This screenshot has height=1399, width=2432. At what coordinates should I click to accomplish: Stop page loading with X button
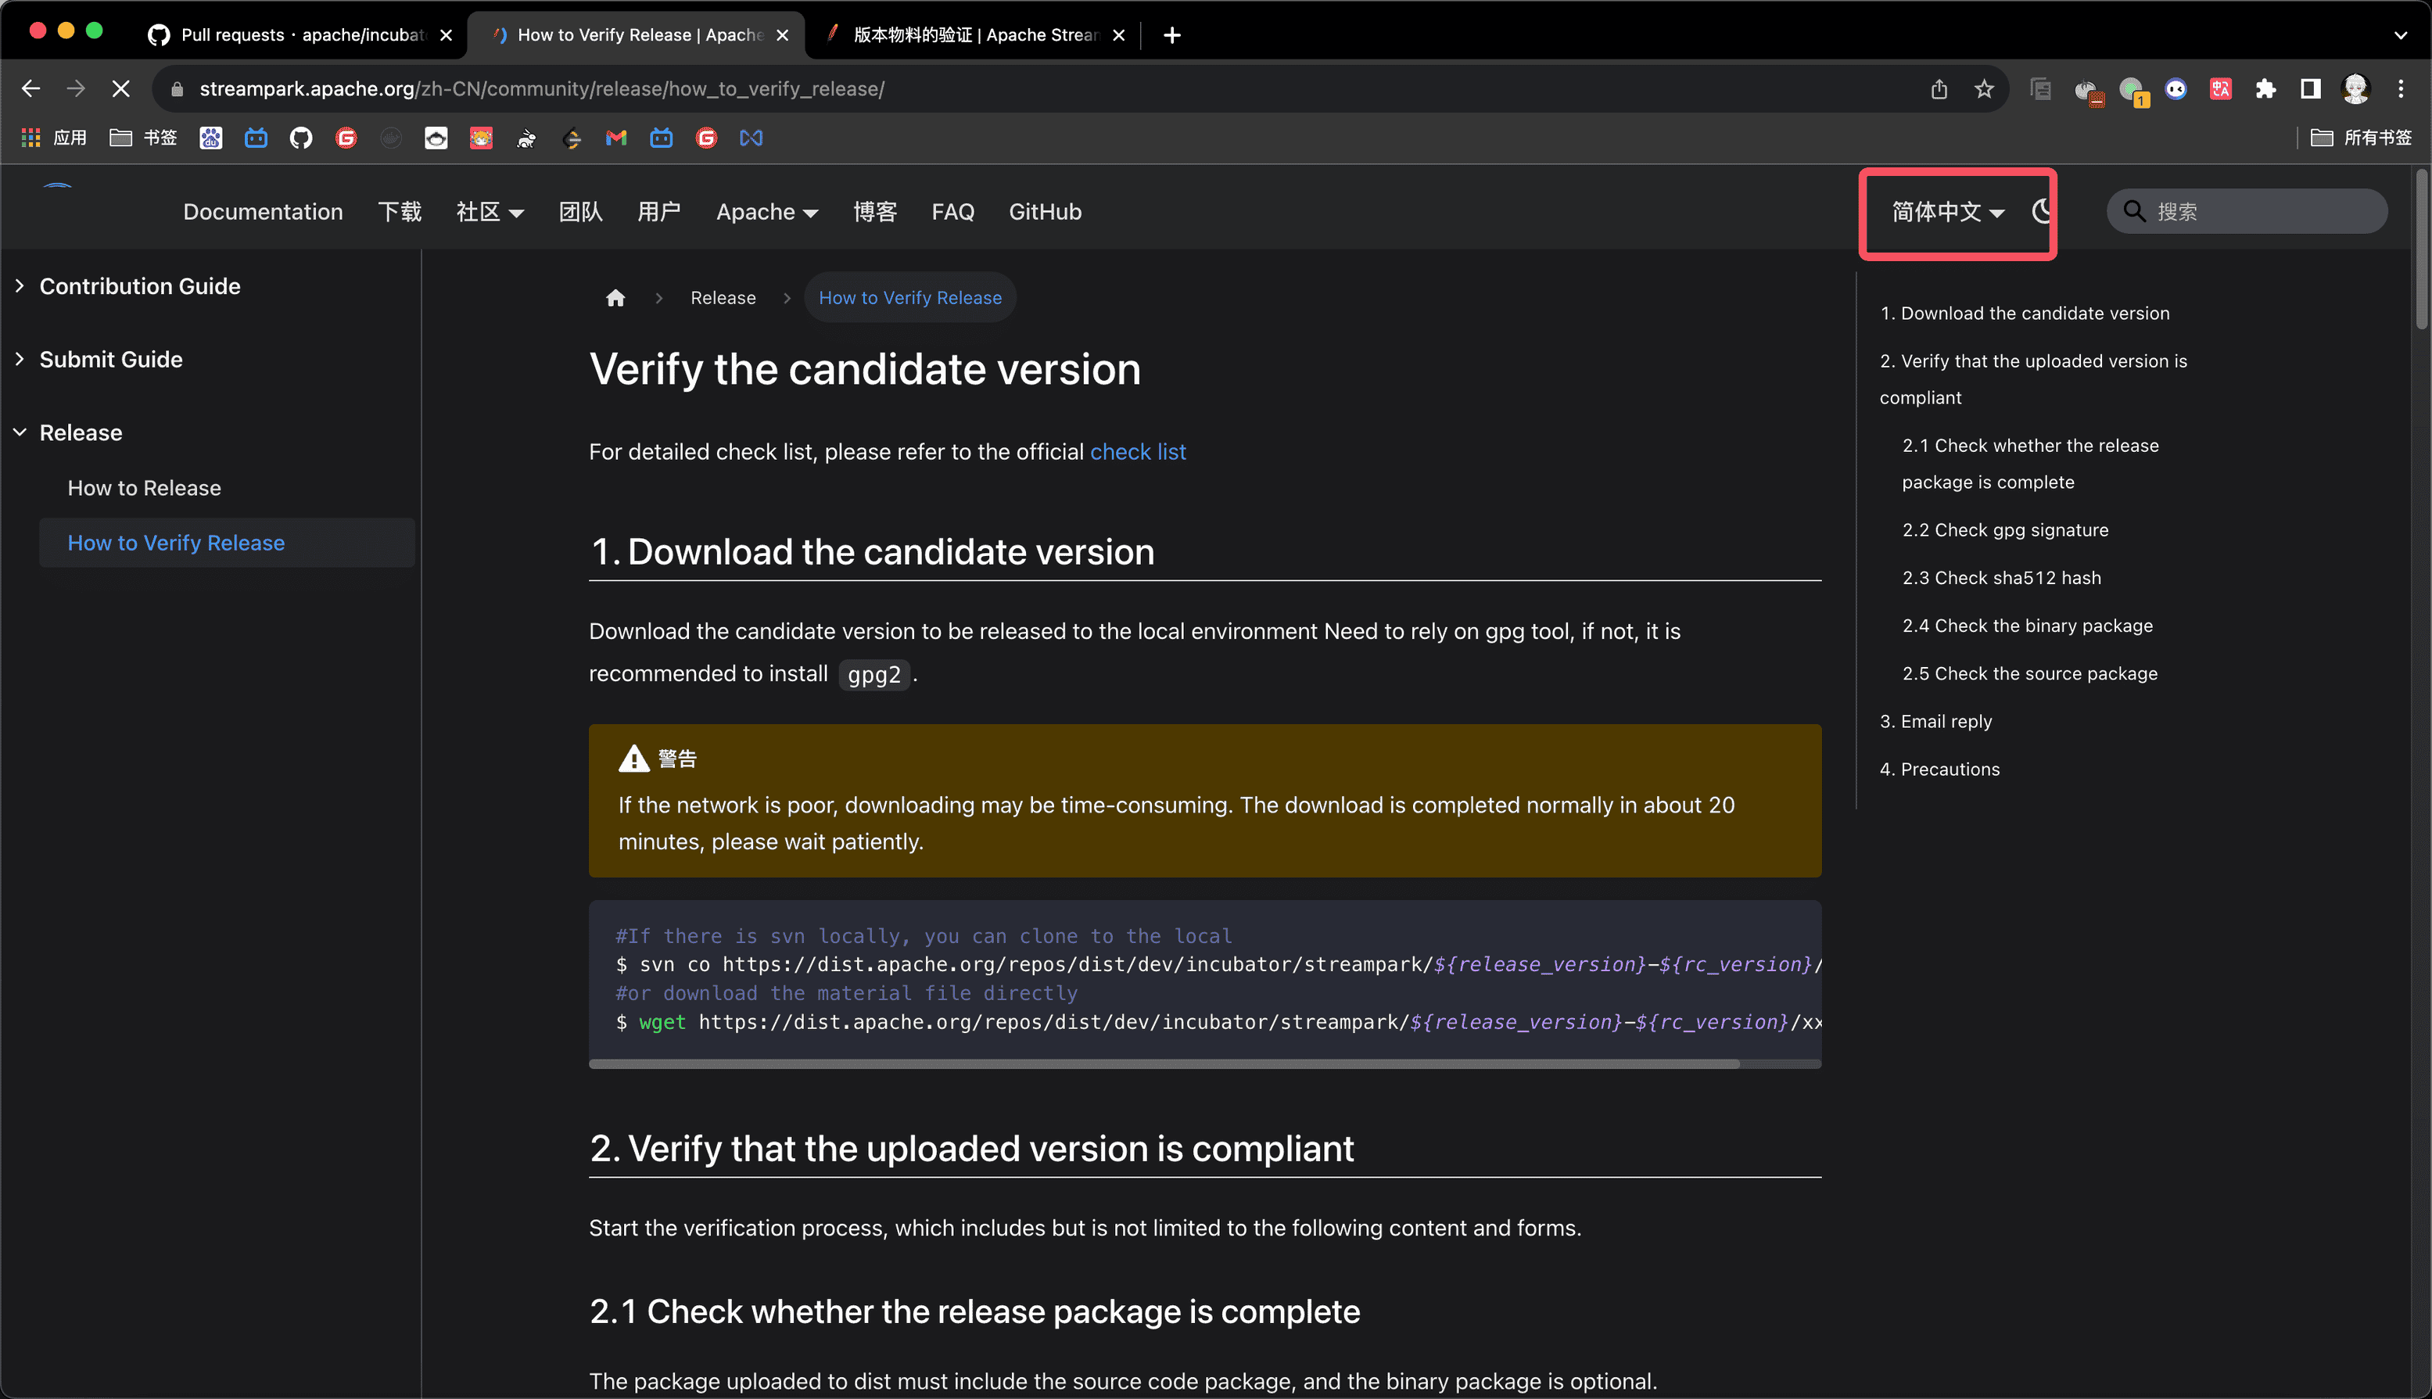point(121,89)
